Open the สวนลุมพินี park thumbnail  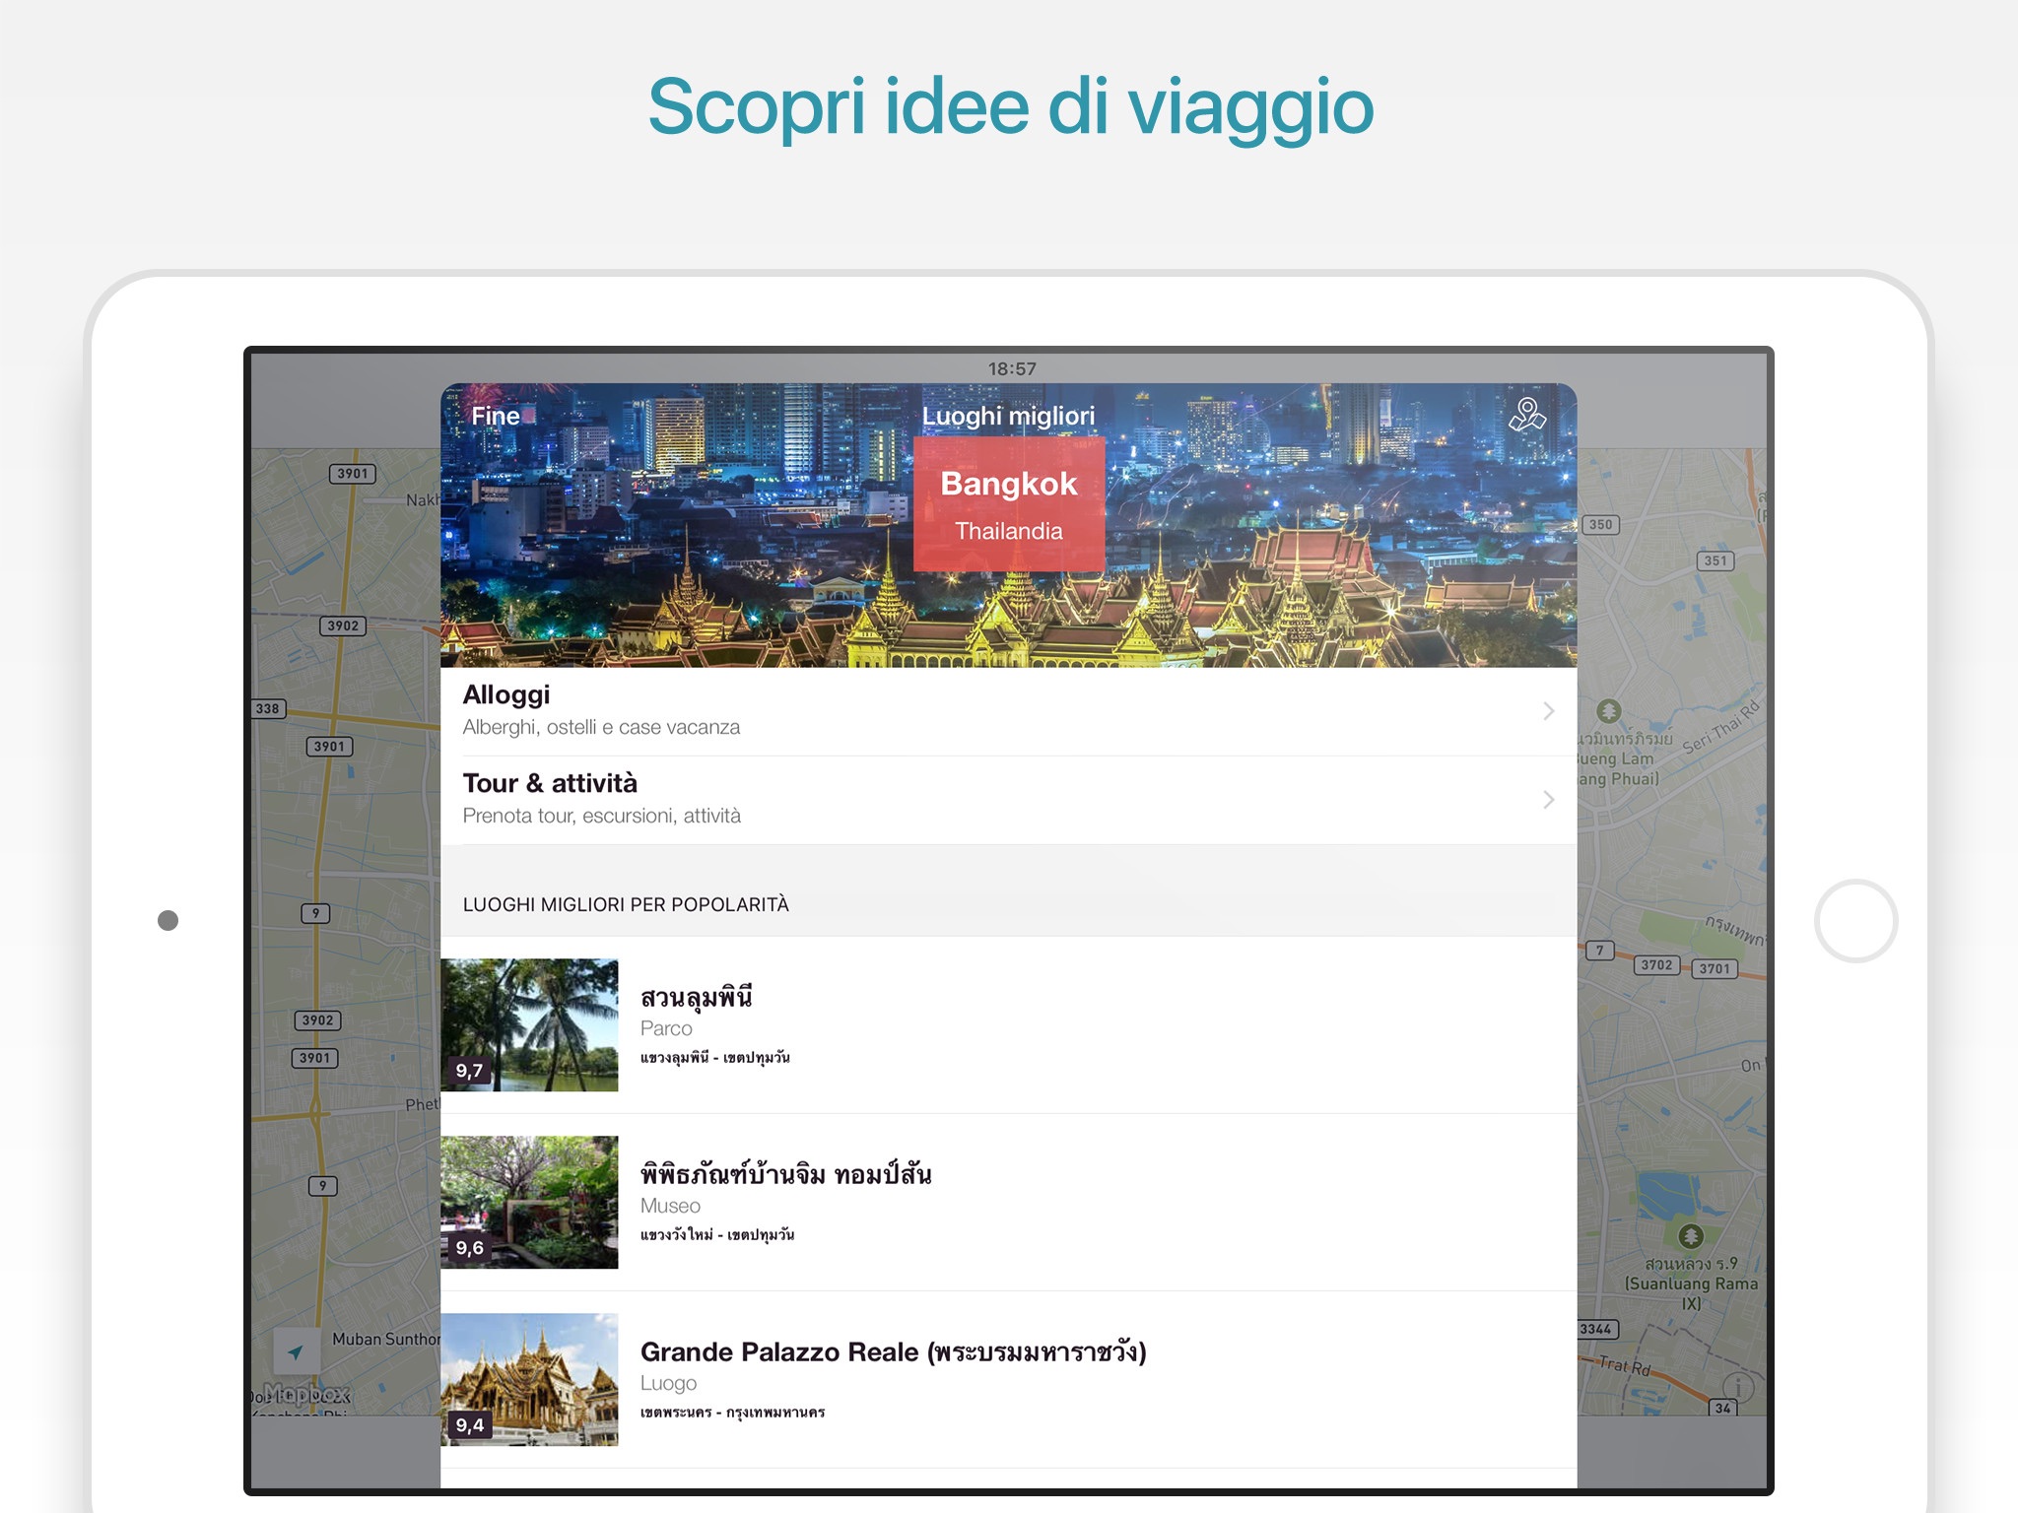(529, 1024)
